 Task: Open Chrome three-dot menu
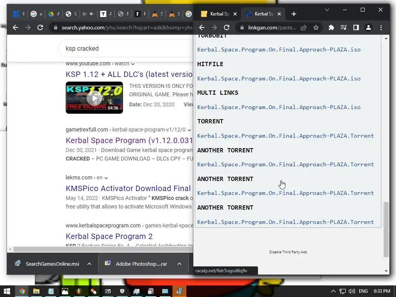pos(381,27)
